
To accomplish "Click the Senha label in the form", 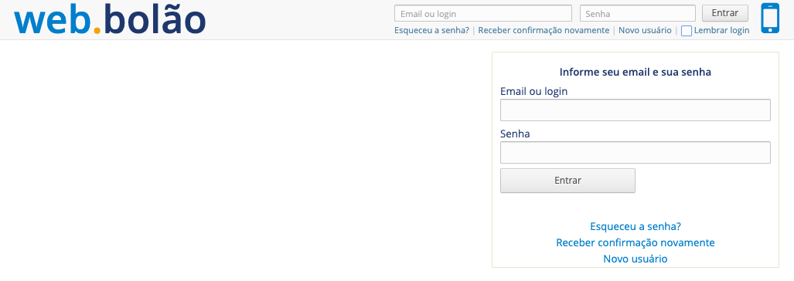I will click(x=515, y=134).
